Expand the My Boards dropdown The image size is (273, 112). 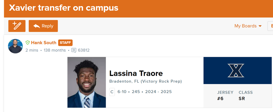[x=248, y=26]
